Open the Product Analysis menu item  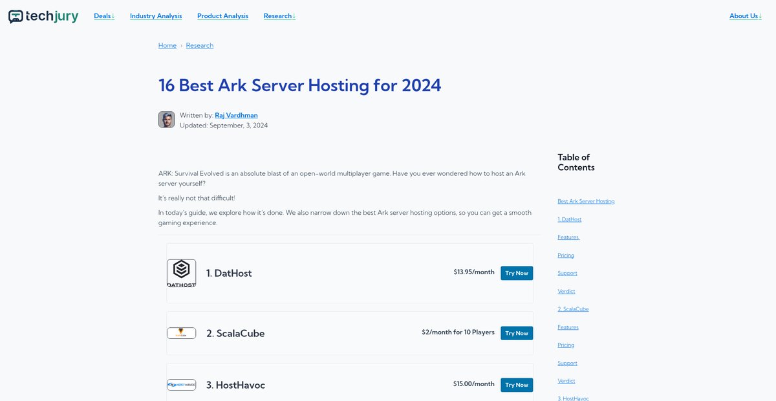point(222,16)
